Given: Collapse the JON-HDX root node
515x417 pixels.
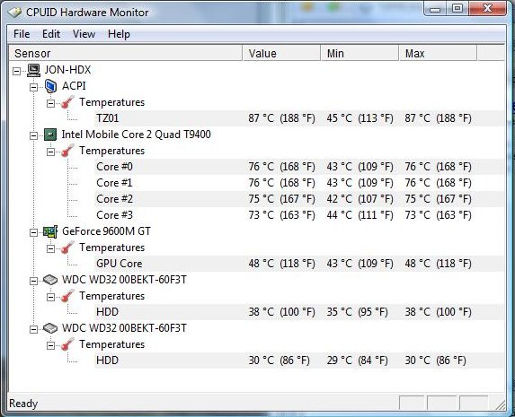Looking at the screenshot, I should [x=16, y=71].
